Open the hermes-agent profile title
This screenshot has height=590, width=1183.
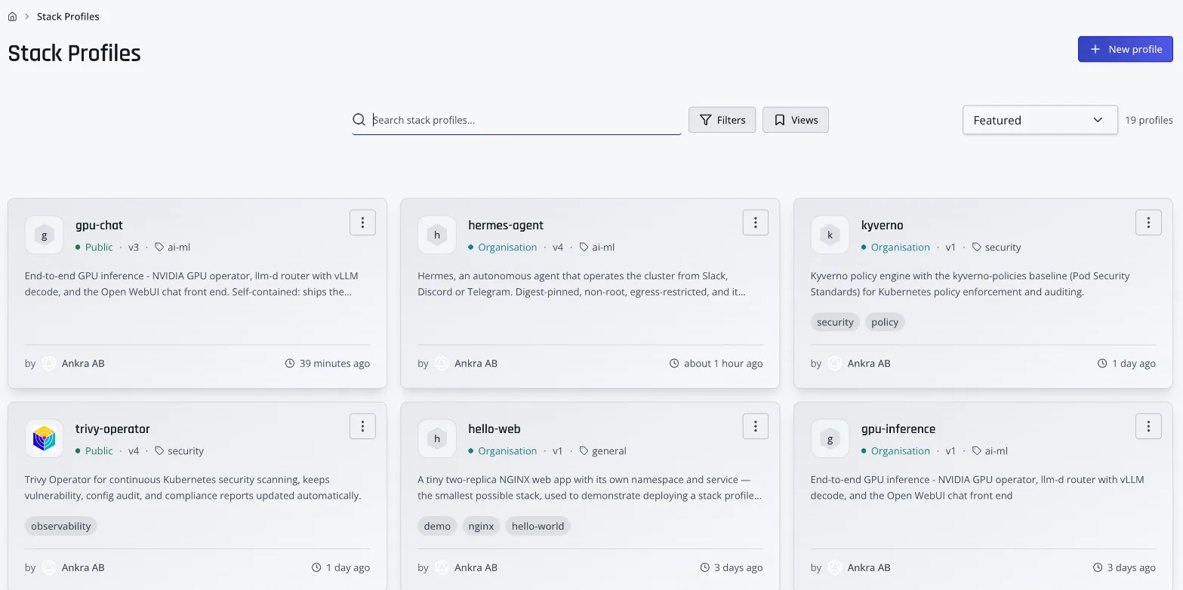[506, 225]
